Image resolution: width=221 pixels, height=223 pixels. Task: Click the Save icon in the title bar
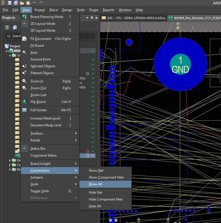(9, 3)
